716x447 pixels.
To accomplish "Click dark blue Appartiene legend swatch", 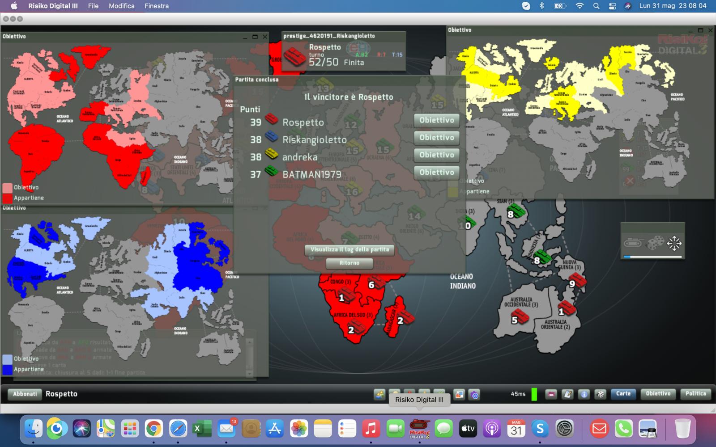I will 7,370.
